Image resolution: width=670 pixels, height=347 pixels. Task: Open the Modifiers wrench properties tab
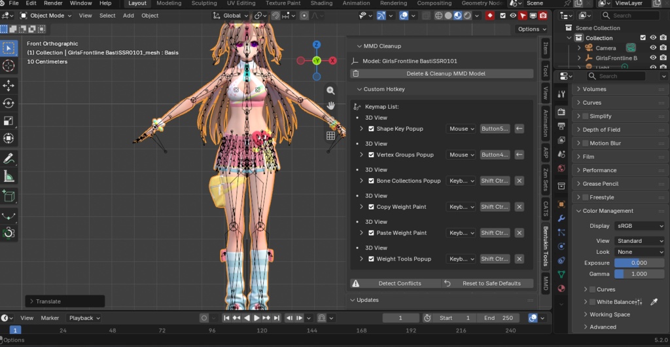point(561,219)
